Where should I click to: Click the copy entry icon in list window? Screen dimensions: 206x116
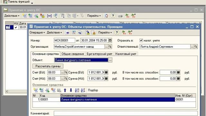[30, 16]
